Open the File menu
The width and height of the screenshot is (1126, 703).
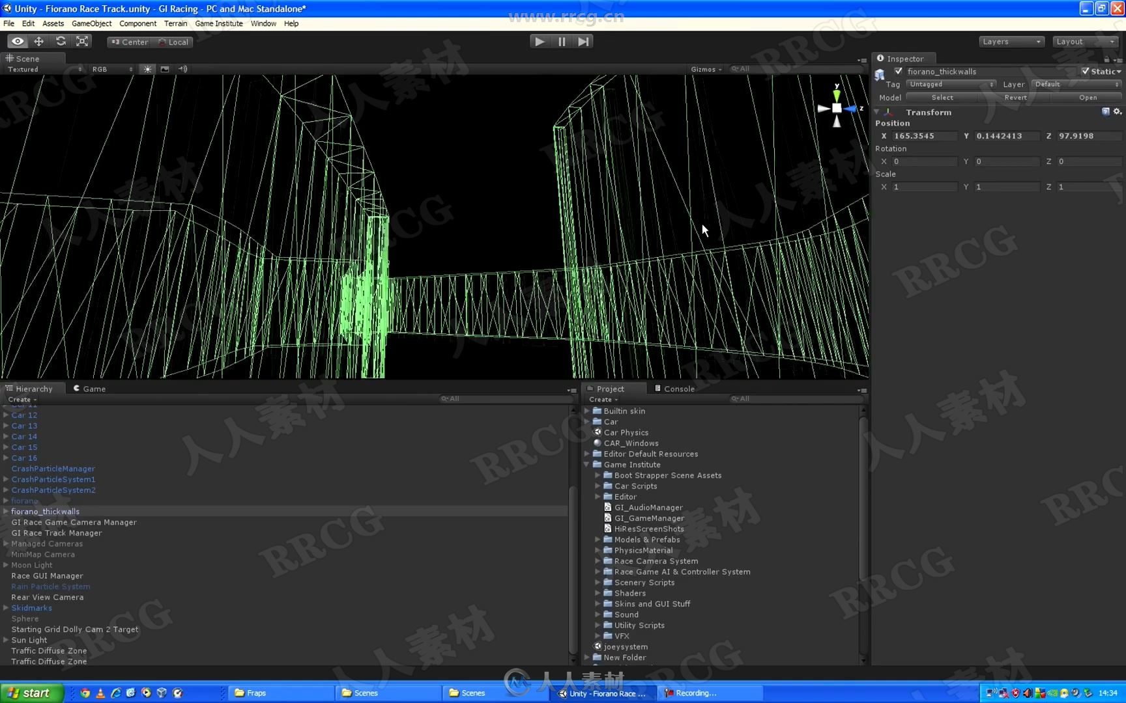pos(8,23)
